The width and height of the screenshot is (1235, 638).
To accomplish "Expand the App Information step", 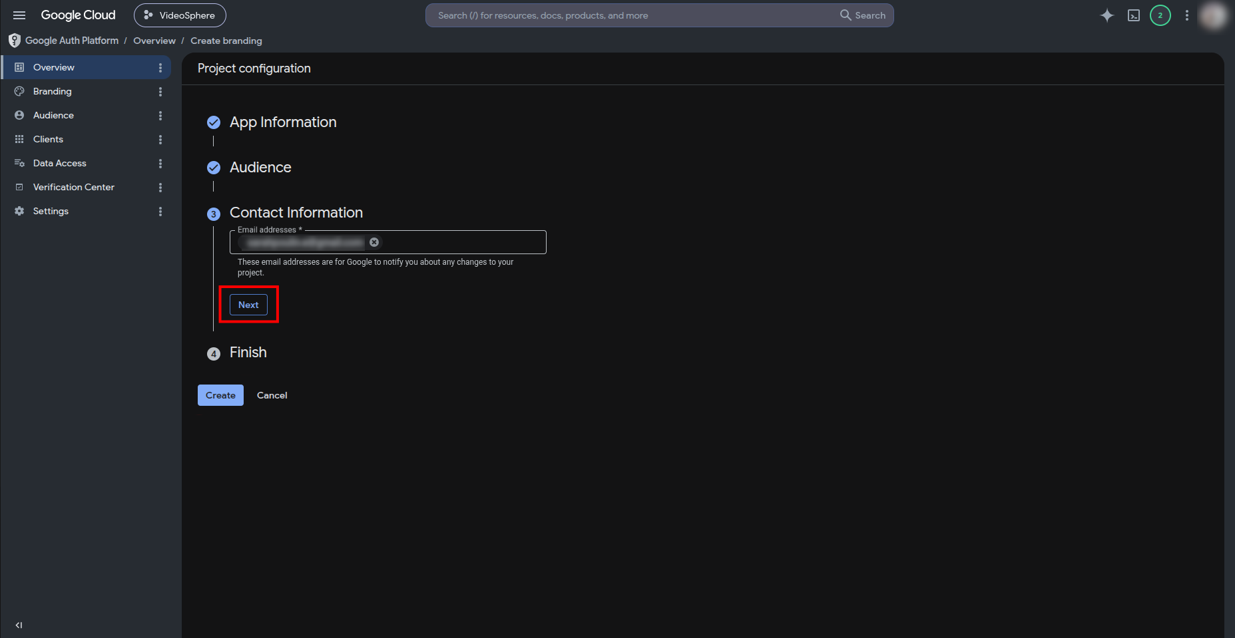I will tap(283, 122).
